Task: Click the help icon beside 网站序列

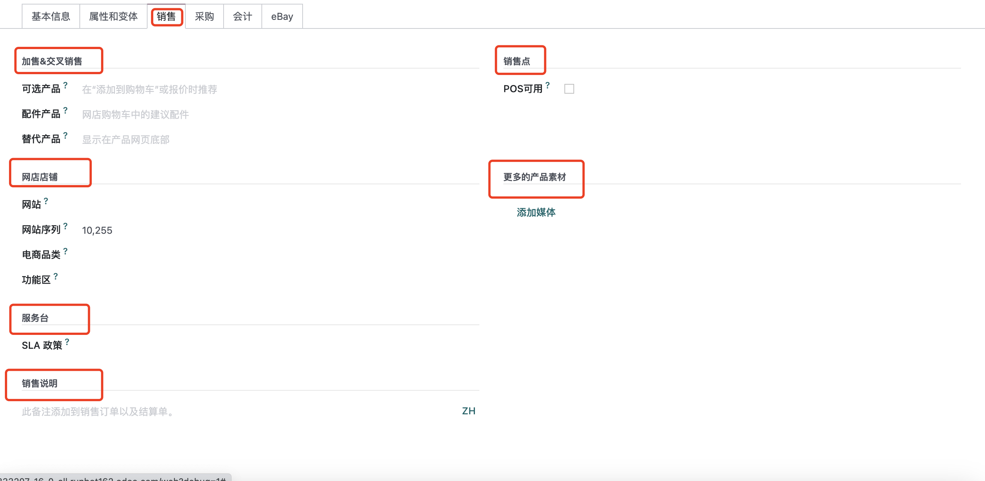Action: click(x=66, y=226)
